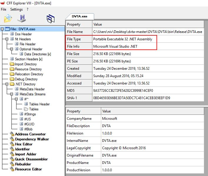Click the Nt Headers page icon

[x=12, y=39]
